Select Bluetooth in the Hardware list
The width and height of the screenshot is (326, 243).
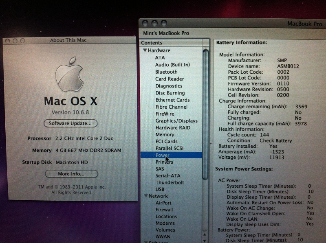tap(166, 72)
